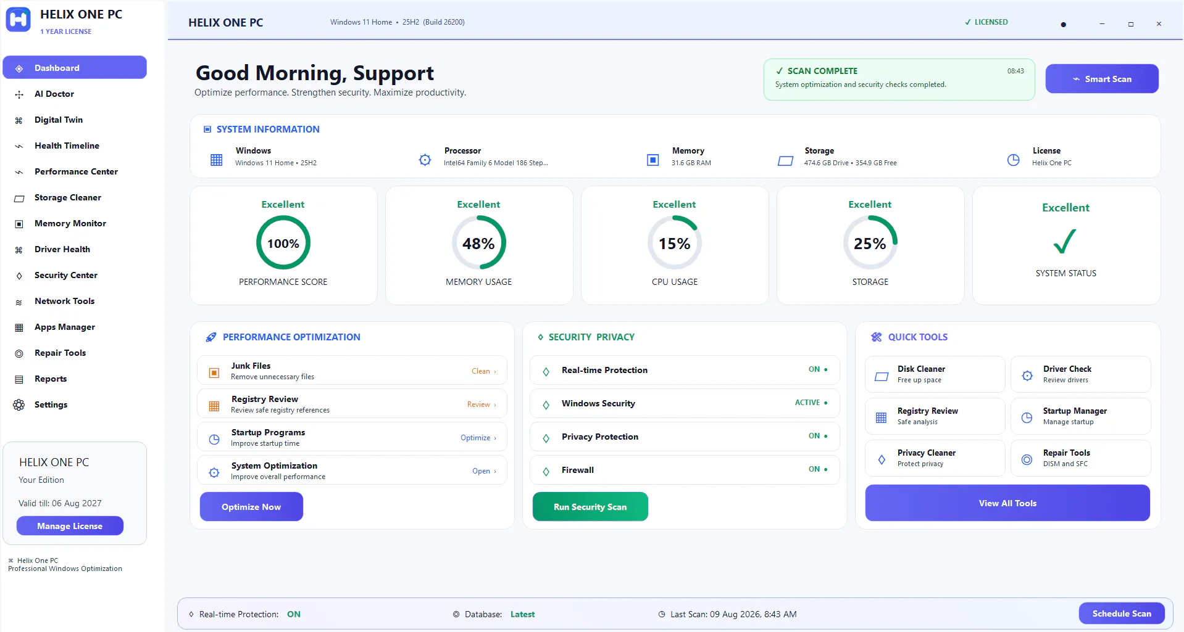This screenshot has height=632, width=1184.
Task: Click the AI Doctor sidebar icon
Action: click(19, 94)
